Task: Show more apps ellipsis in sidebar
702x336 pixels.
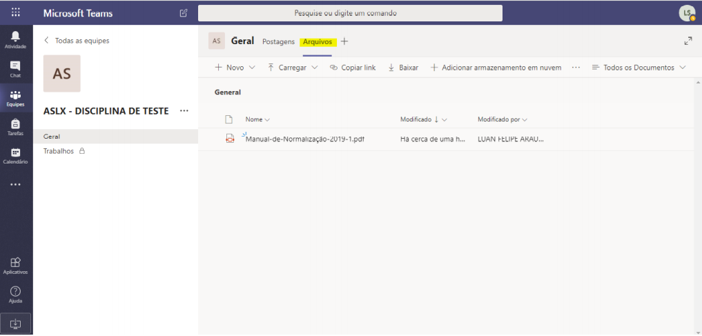Action: coord(16,184)
